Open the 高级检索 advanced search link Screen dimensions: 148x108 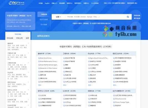tap(137, 16)
